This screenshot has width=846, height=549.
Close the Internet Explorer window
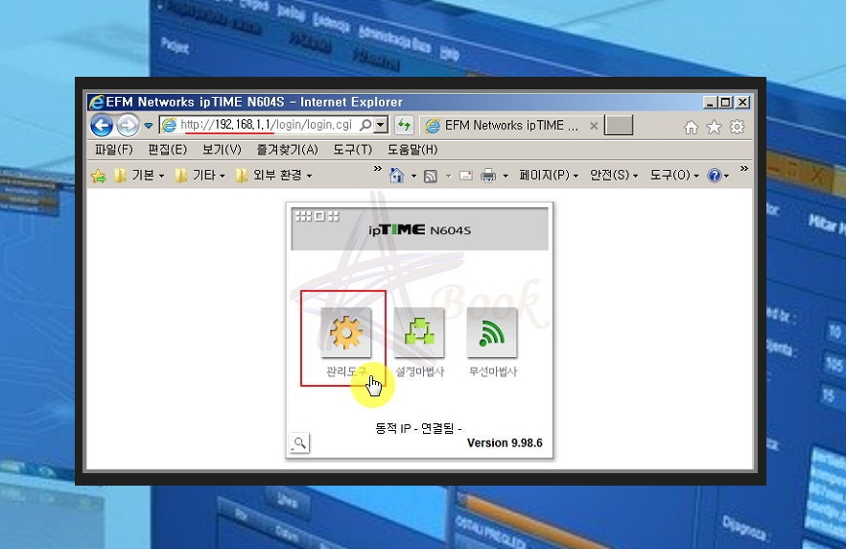click(742, 102)
